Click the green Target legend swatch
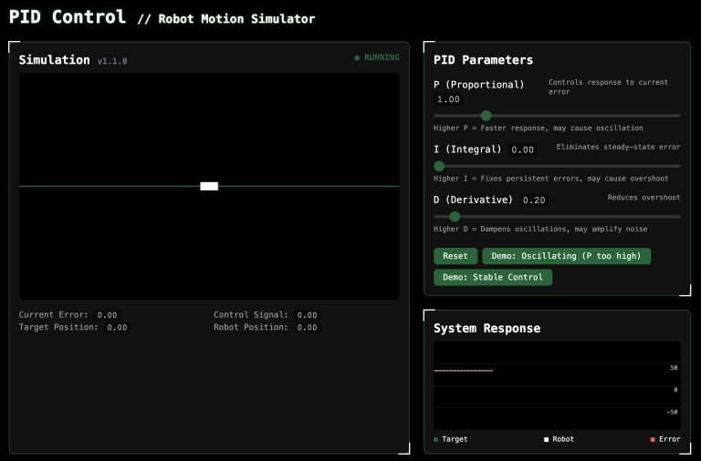The image size is (701, 461). (x=436, y=439)
